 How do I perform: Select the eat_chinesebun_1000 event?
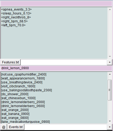click(18, 98)
